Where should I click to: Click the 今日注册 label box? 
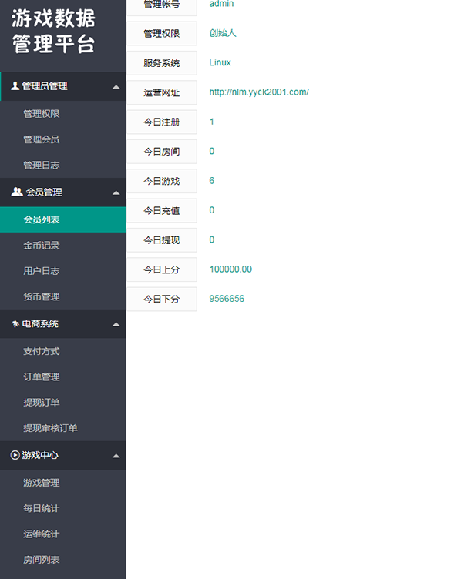point(162,122)
